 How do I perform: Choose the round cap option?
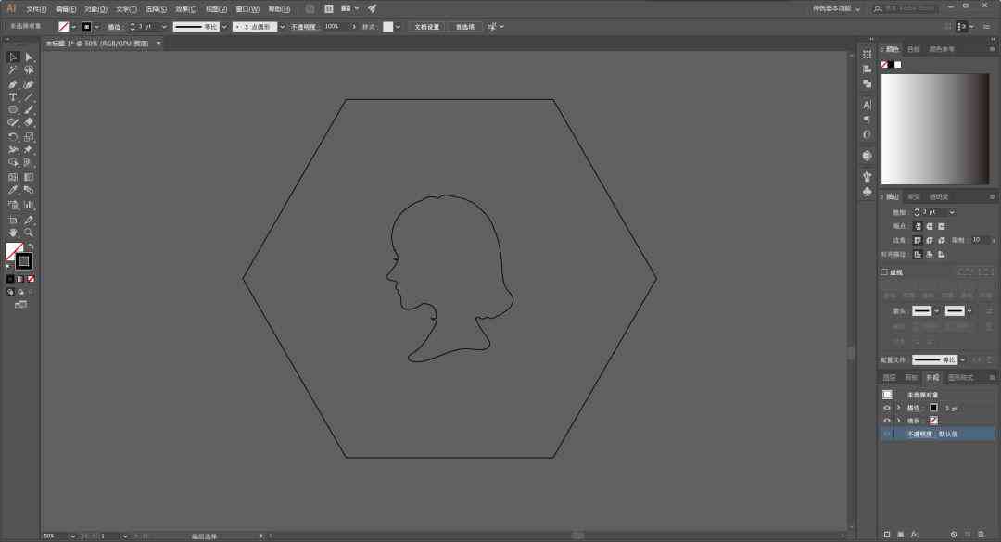930,226
